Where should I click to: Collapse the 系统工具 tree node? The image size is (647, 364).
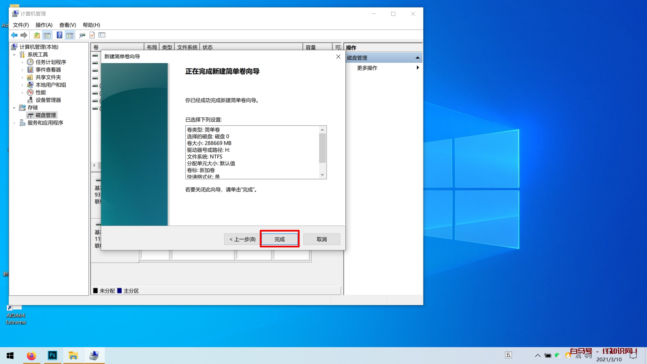click(14, 55)
